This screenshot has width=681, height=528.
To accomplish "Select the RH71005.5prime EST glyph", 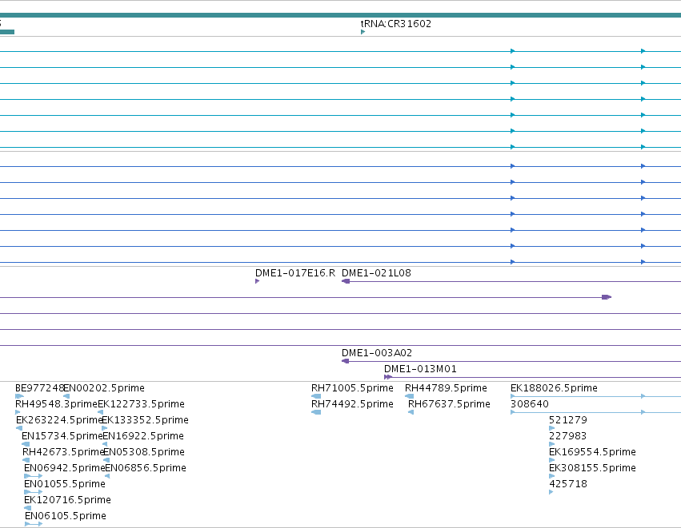I will [316, 396].
